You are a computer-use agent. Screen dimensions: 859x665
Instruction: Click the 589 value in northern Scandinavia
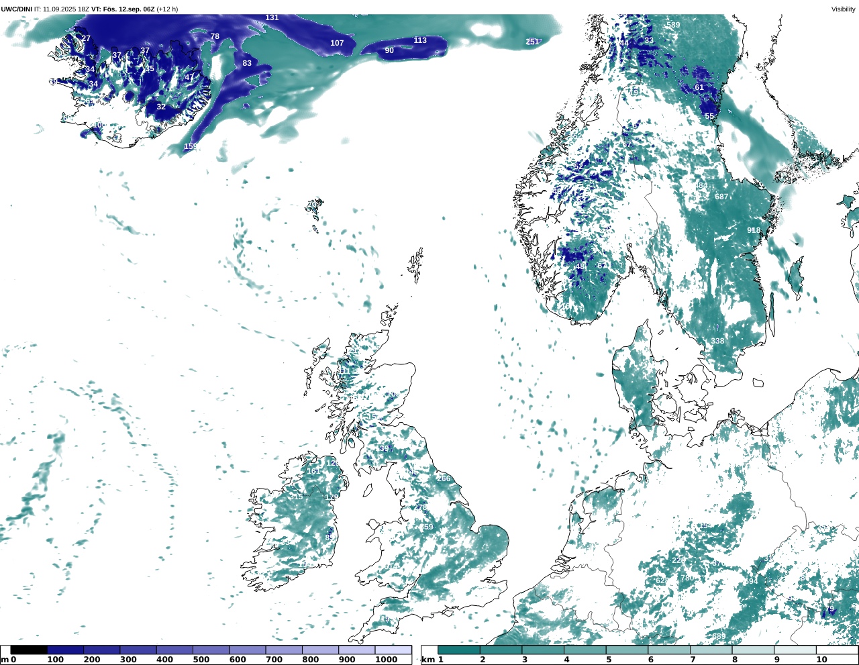[673, 25]
